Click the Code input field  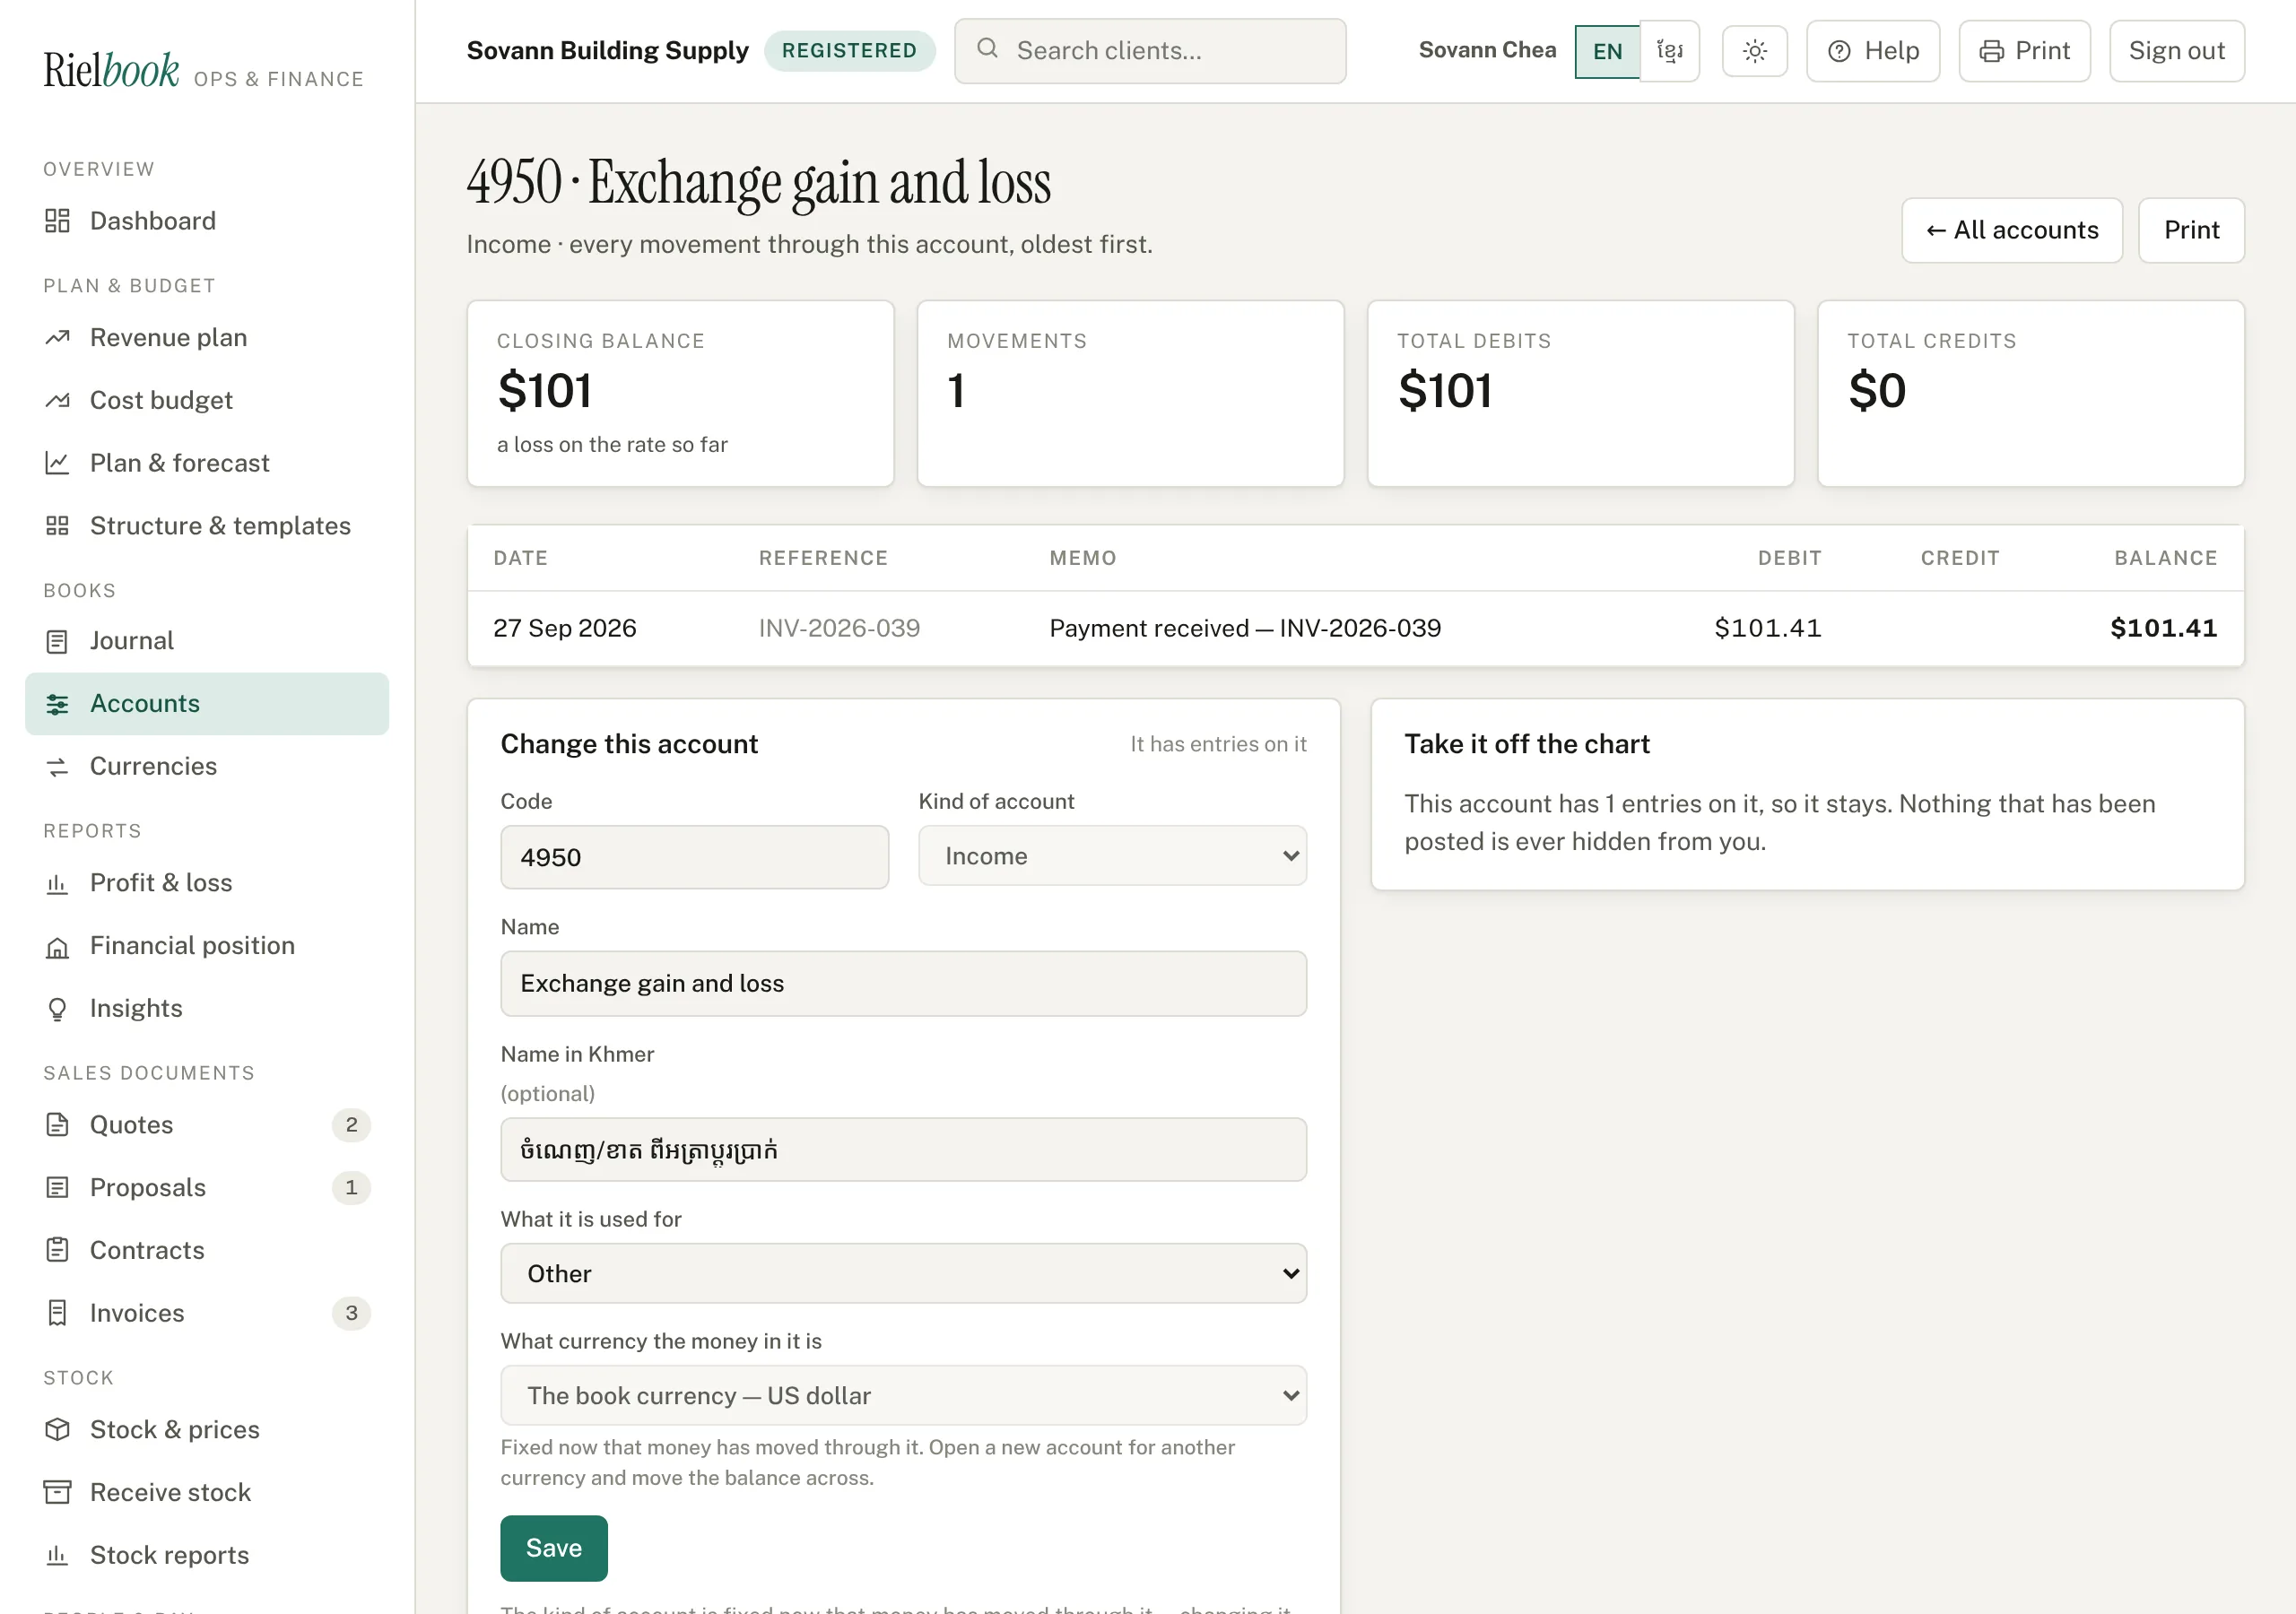(x=694, y=858)
